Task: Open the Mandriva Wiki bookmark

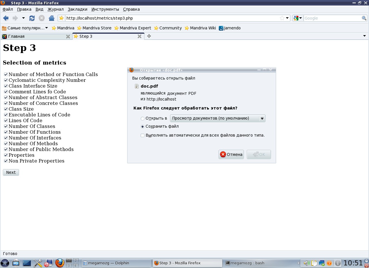Action: tap(200, 28)
